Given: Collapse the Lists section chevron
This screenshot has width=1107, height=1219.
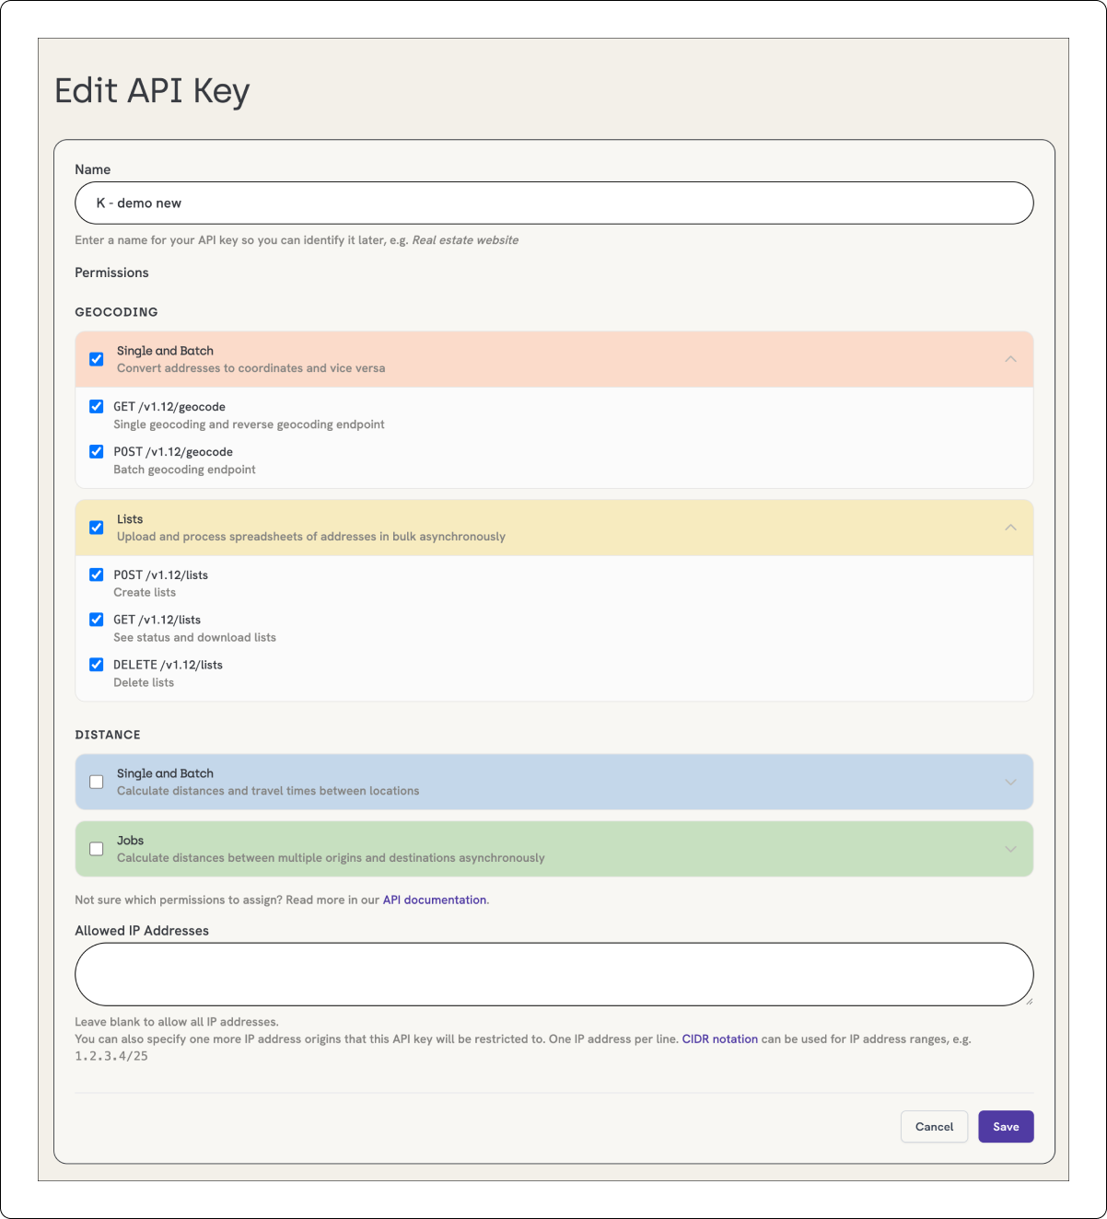Looking at the screenshot, I should 1010,528.
